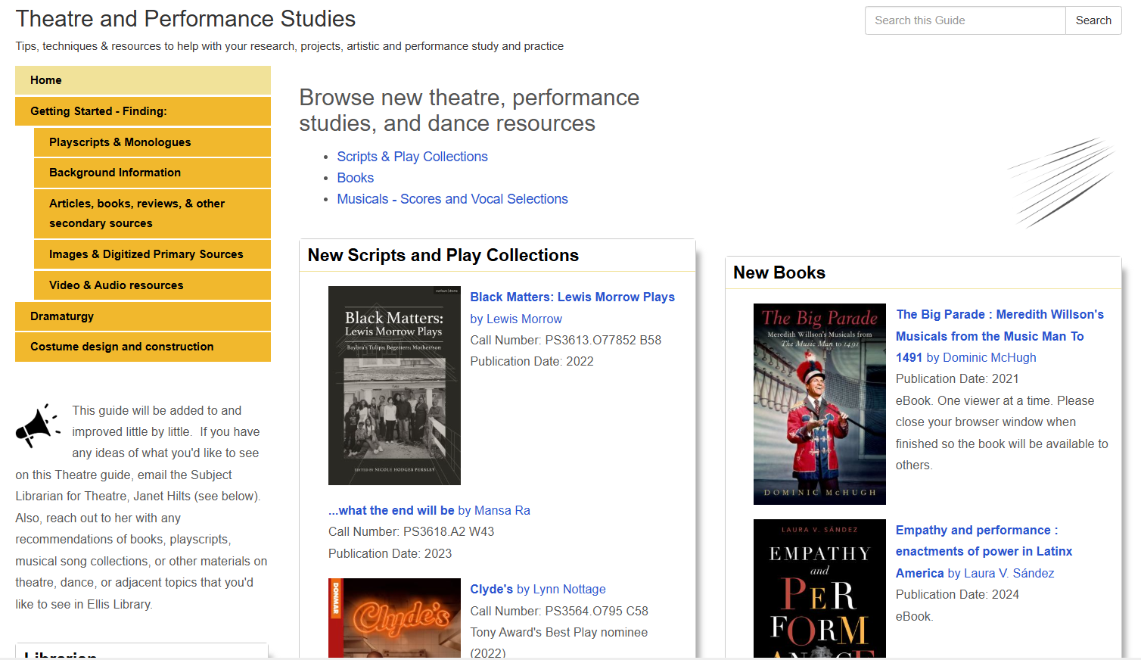Click the Search button
Screen dimensions: 1141x660
(x=1093, y=20)
